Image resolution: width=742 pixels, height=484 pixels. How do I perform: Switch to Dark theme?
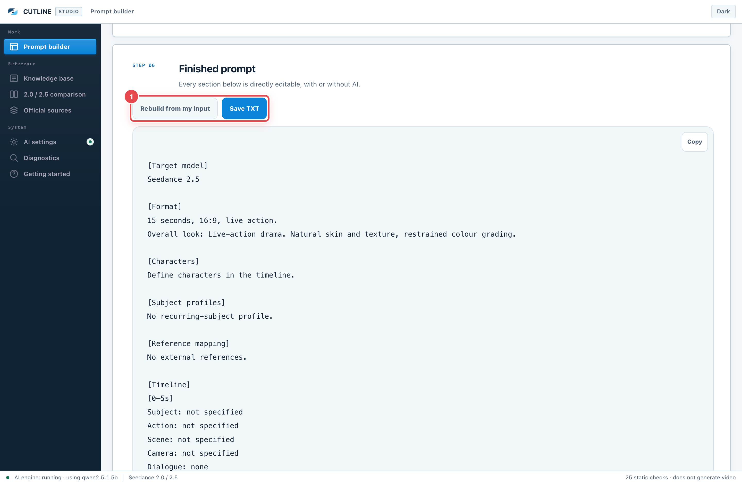(723, 12)
